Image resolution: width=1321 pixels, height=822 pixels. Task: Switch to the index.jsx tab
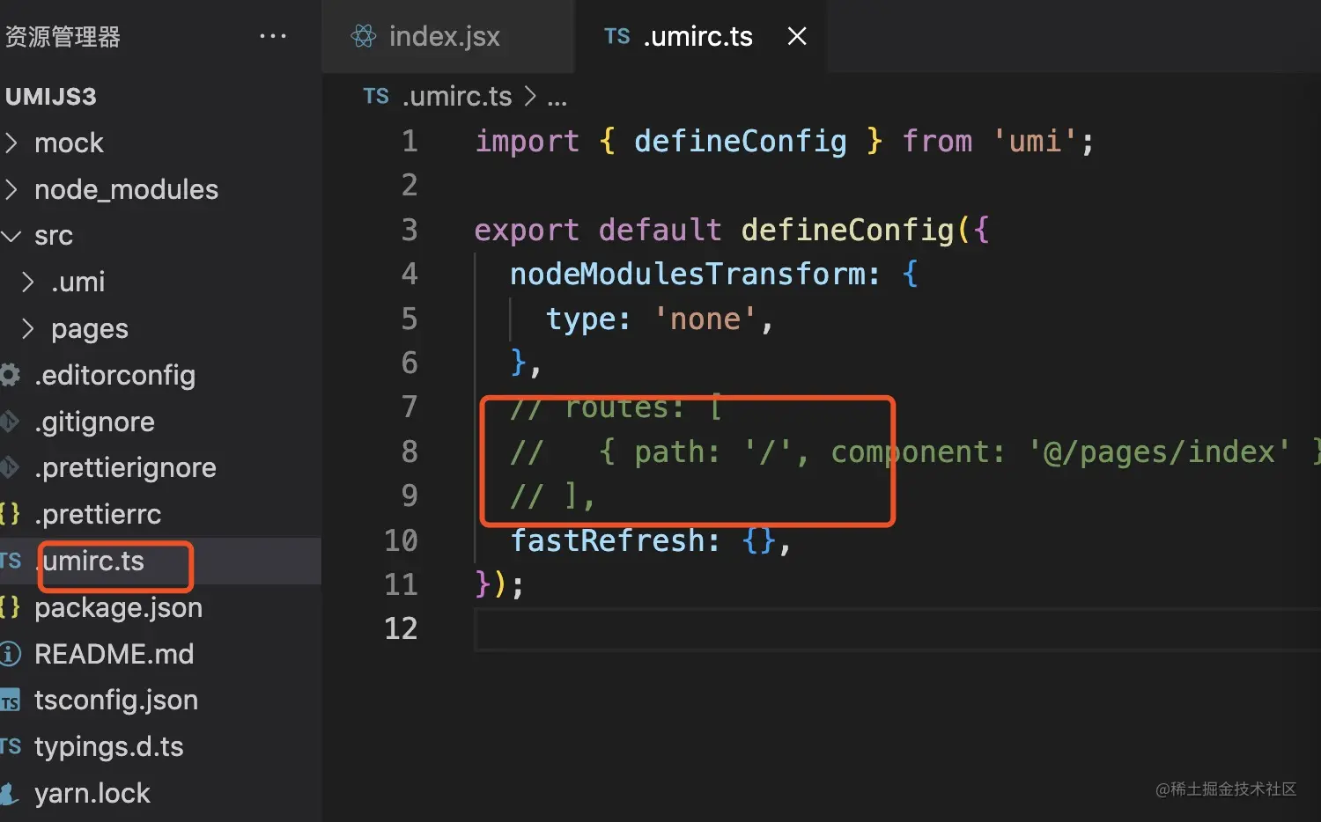point(448,36)
